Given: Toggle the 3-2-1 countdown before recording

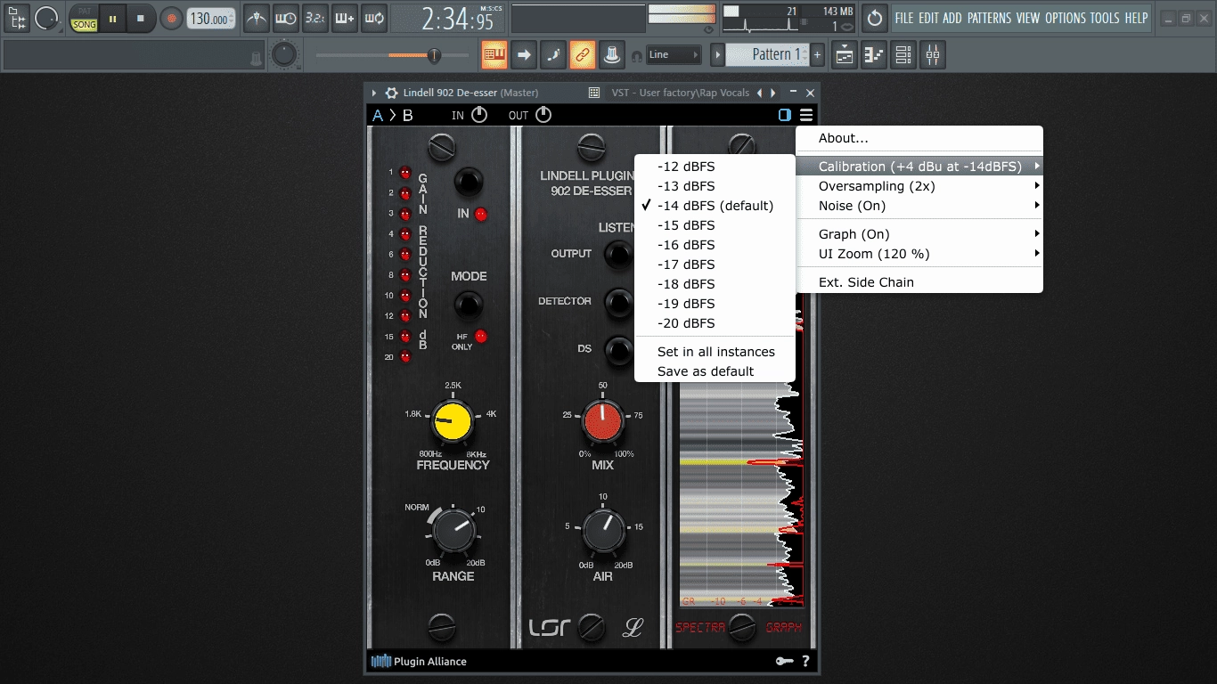Looking at the screenshot, I should pos(314,18).
